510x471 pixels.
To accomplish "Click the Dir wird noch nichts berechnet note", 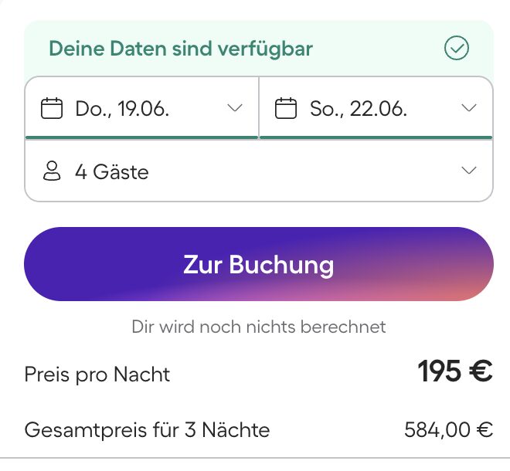I will pyautogui.click(x=258, y=327).
